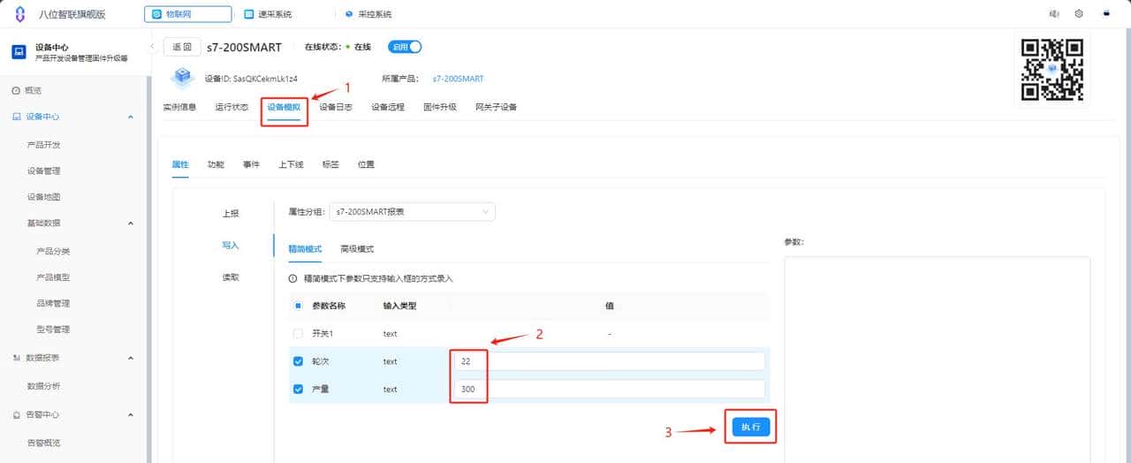This screenshot has width=1131, height=463.
Task: Click the 八位智联 logo icon
Action: click(x=20, y=14)
